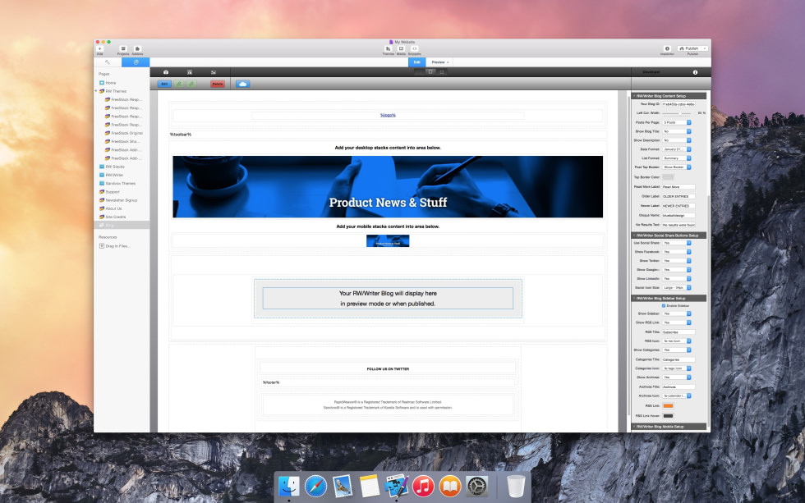The width and height of the screenshot is (805, 503).
Task: Open the Media browser icon
Action: (401, 48)
